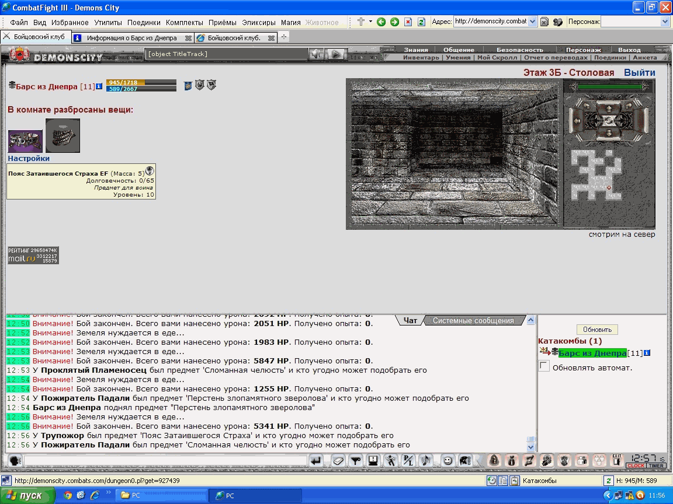Open Мой Скролл link

click(497, 57)
